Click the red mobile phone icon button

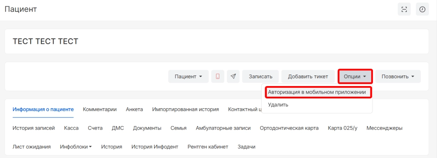(x=218, y=76)
